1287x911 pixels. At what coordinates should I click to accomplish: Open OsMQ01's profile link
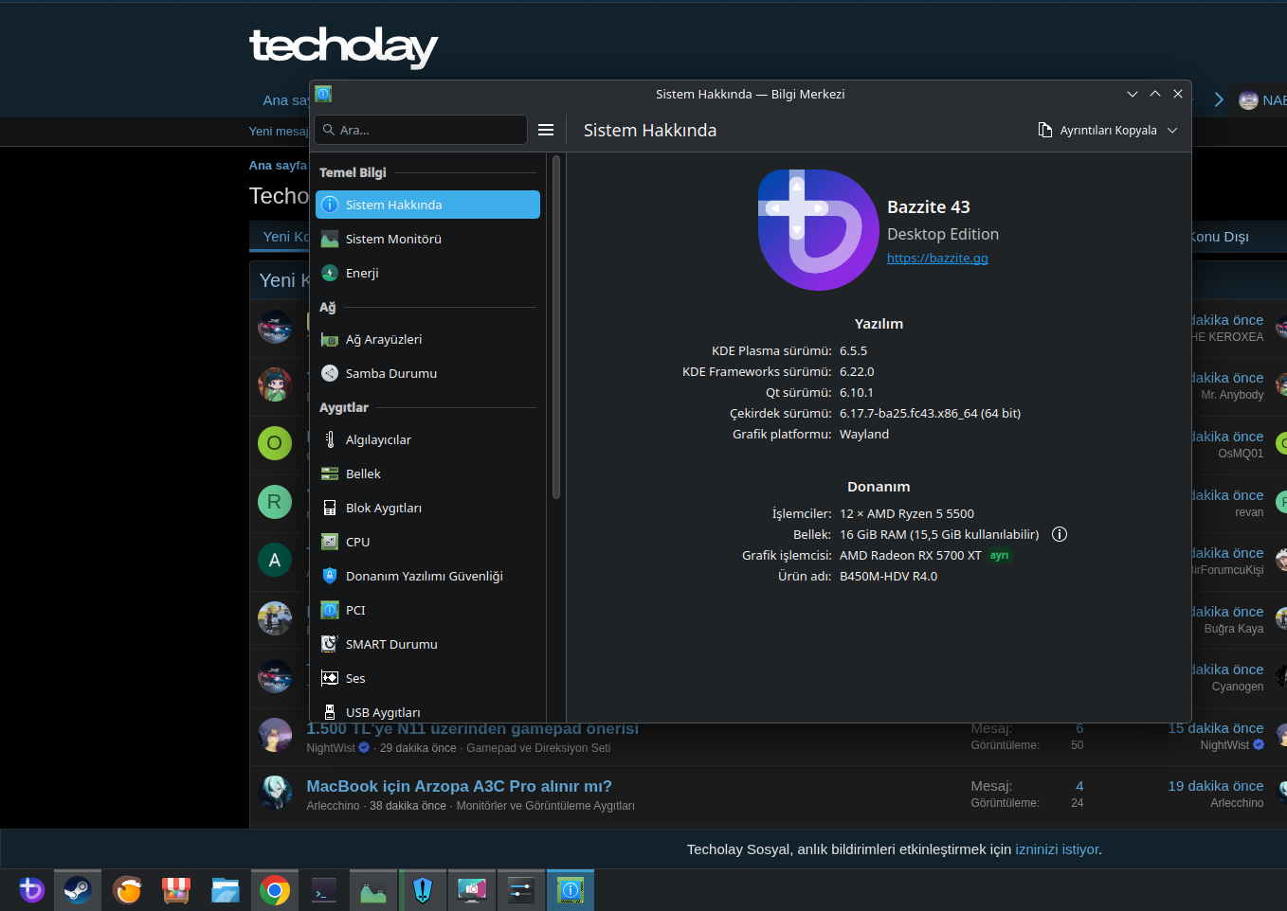click(x=1241, y=454)
